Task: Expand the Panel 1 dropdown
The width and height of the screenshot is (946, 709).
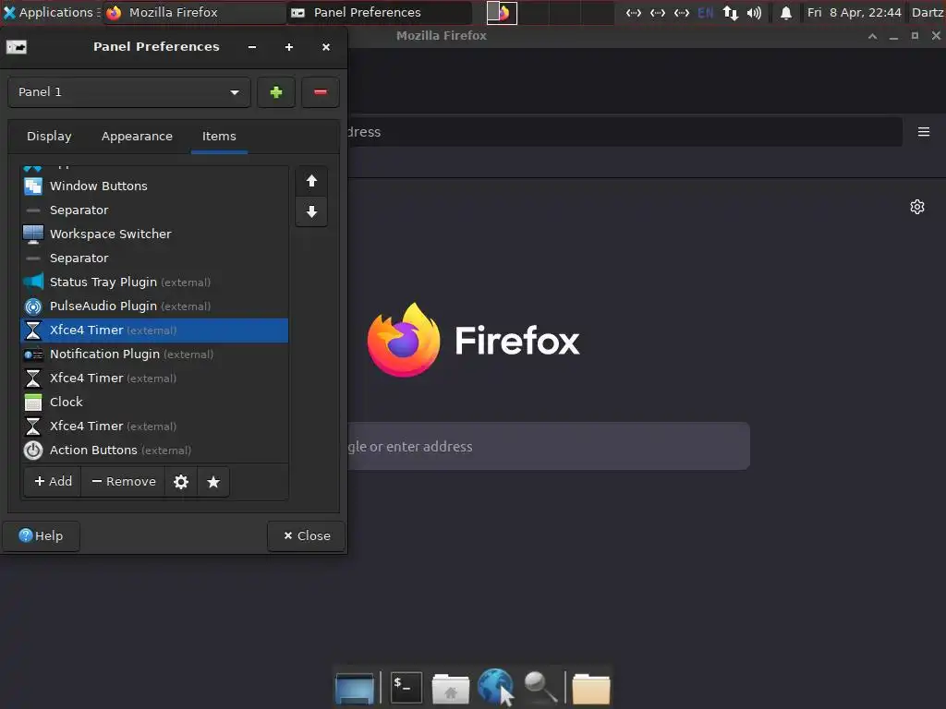Action: (x=129, y=92)
